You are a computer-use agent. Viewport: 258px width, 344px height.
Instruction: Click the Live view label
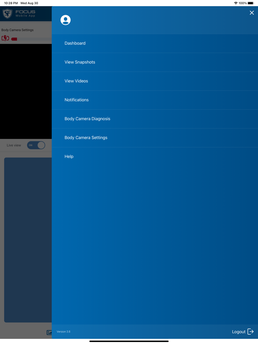point(14,145)
